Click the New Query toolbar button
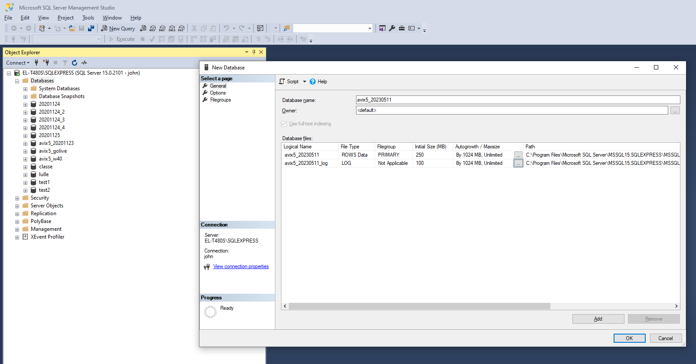Screen dimensions: 696x364 coord(118,28)
